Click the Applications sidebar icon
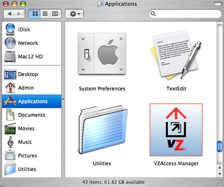The width and height of the screenshot is (224, 187). (10, 101)
